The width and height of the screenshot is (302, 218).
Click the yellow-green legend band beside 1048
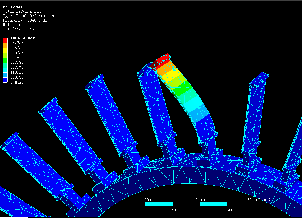(x=5, y=56)
